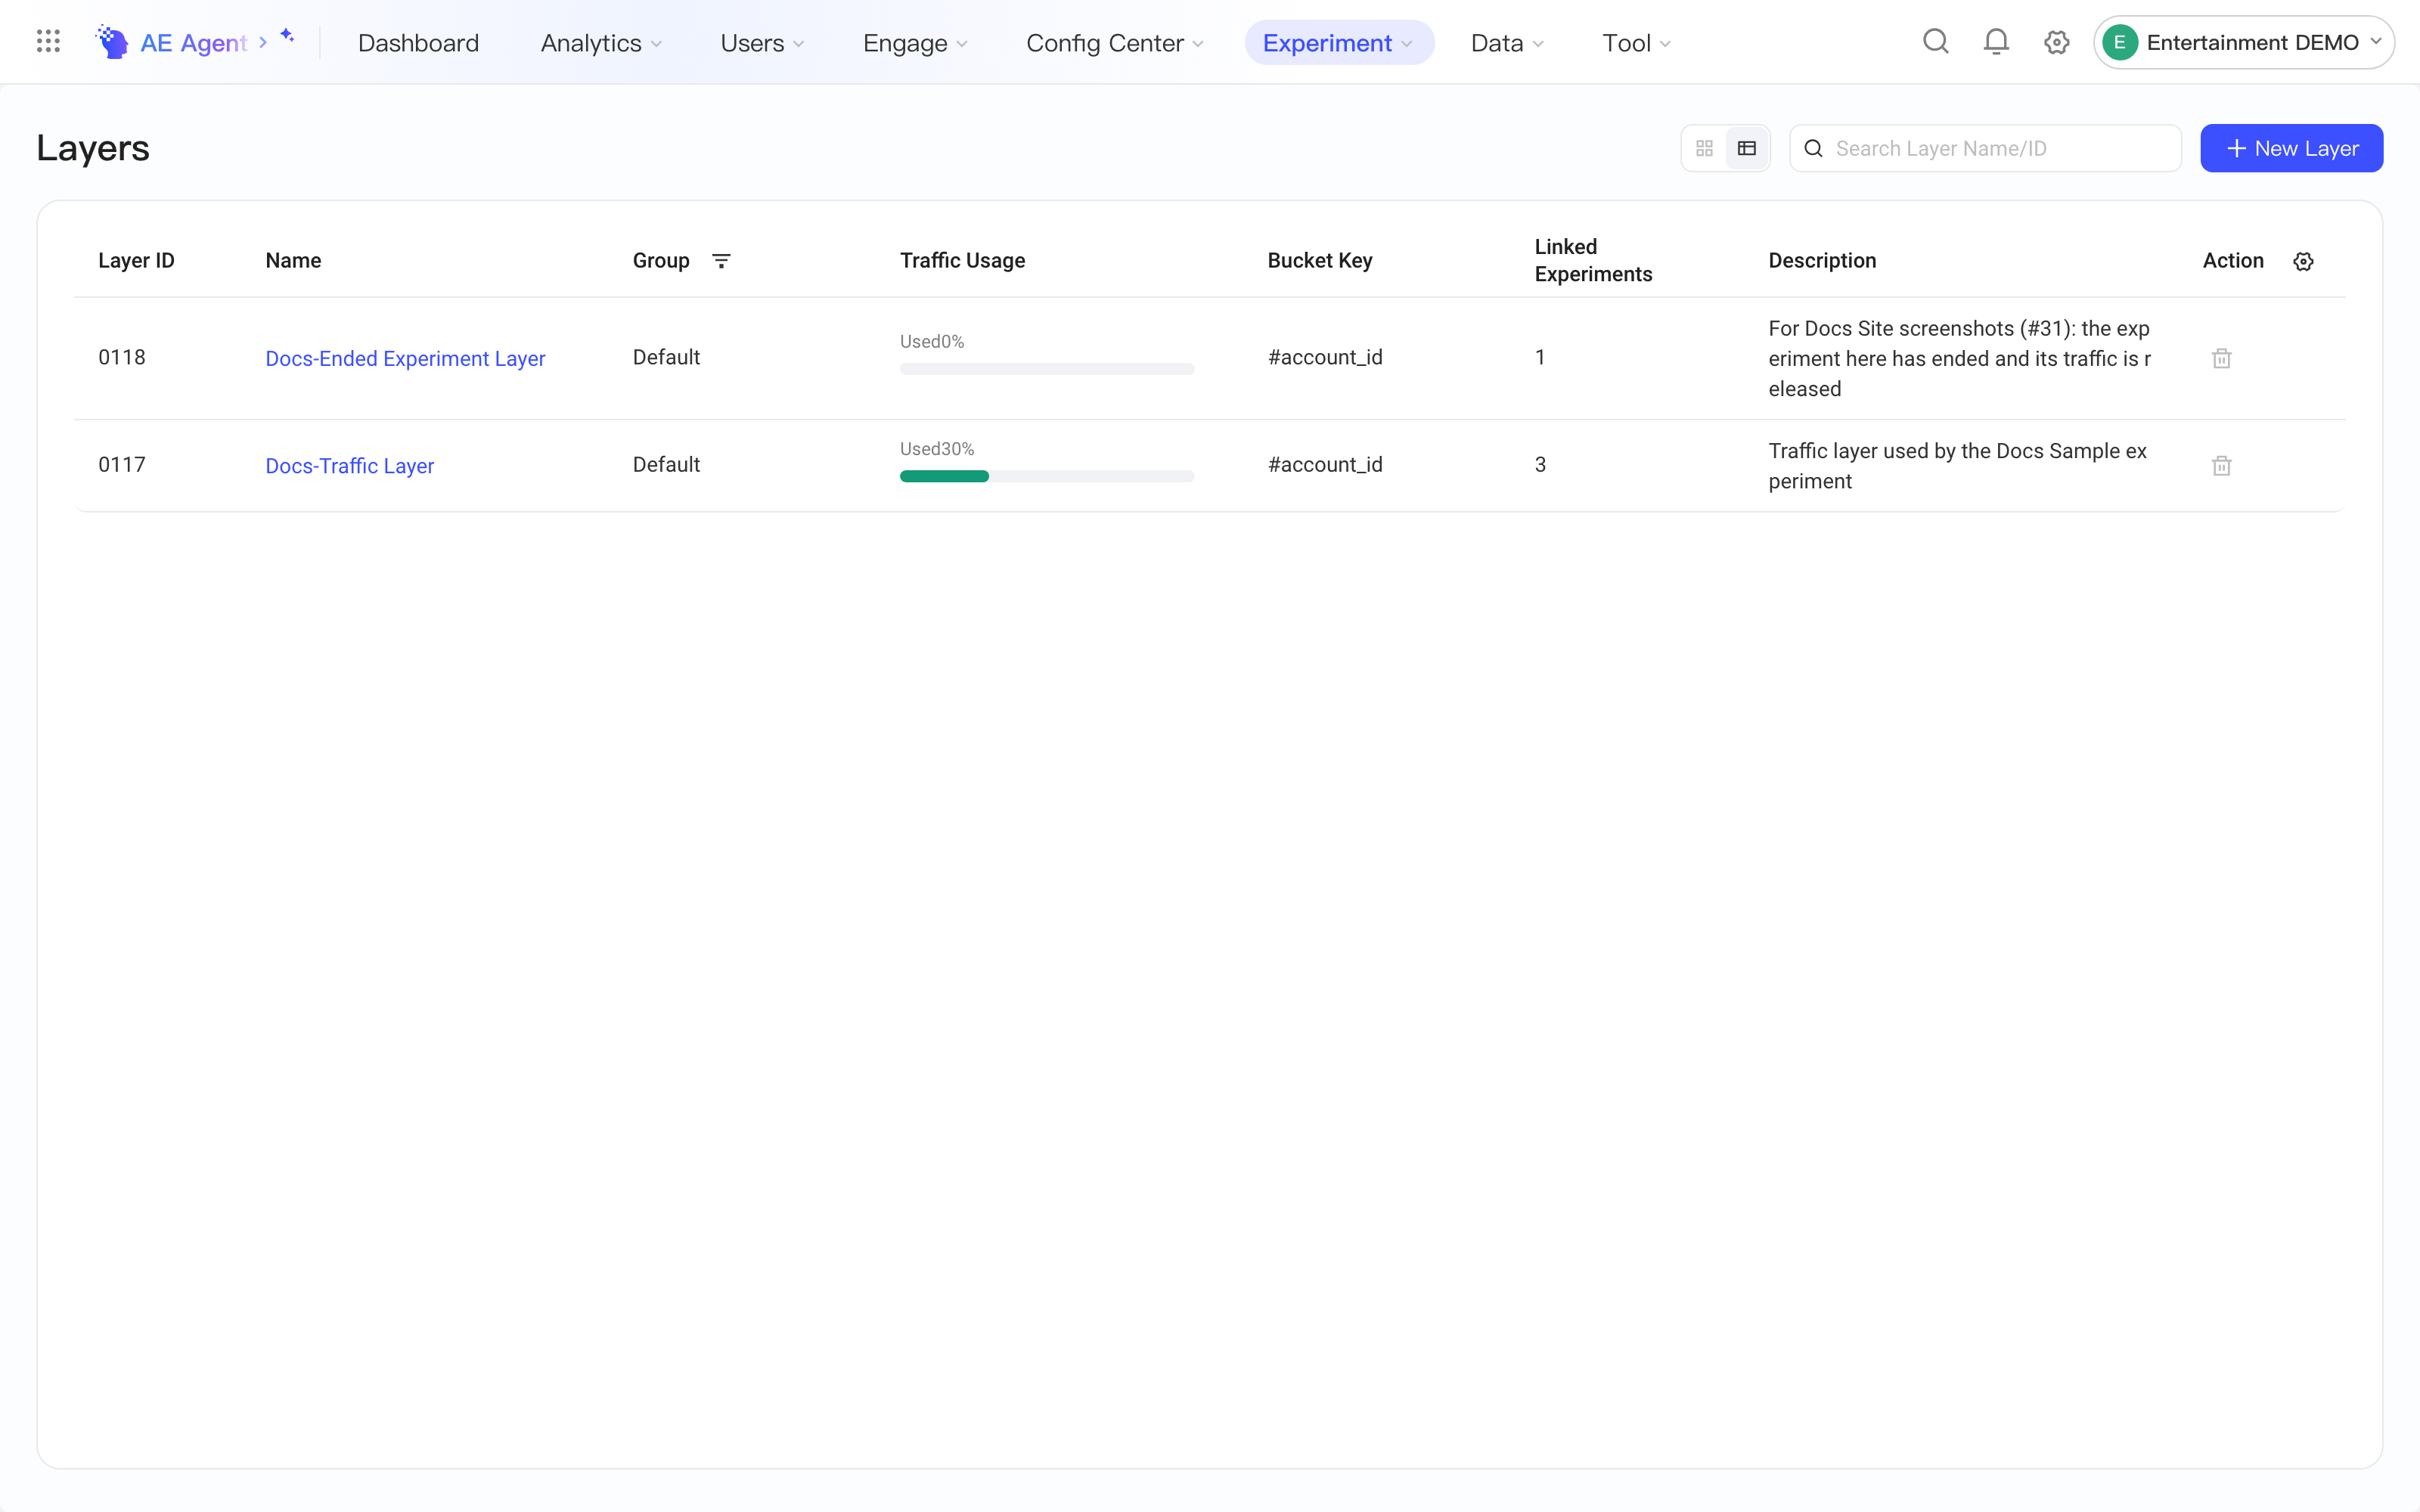Expand the Engage menu
2420x1512 pixels.
tap(915, 43)
